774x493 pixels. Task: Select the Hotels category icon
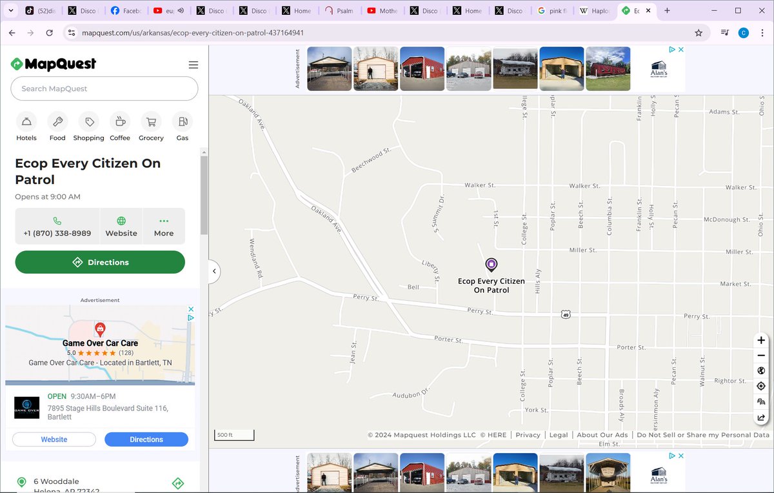pos(26,121)
